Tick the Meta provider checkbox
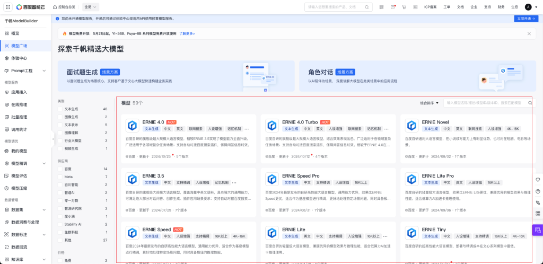 (61, 177)
